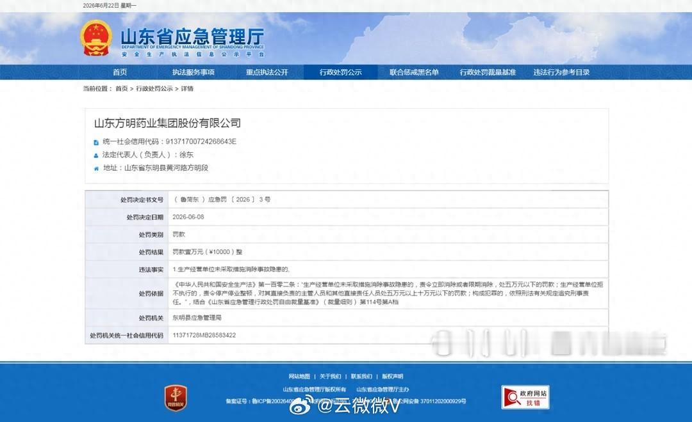Click the 处罚结果 row label
This screenshot has height=422, width=692.
coord(151,253)
